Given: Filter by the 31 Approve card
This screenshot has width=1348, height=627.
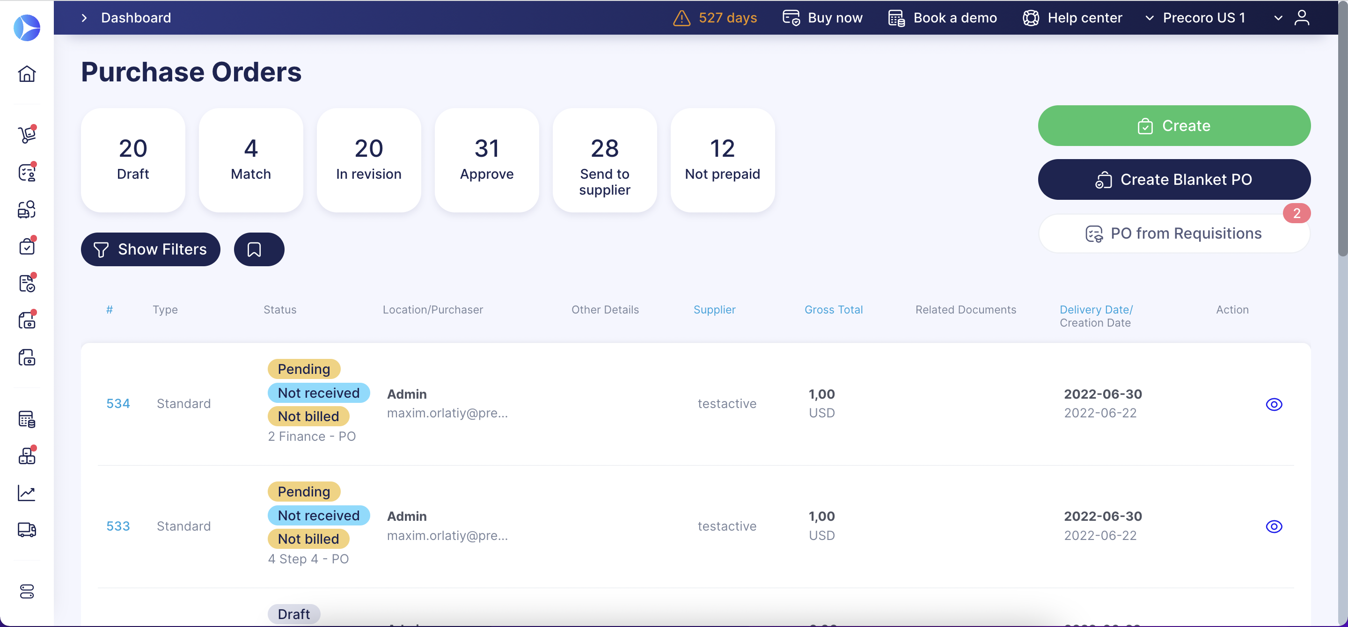Looking at the screenshot, I should pyautogui.click(x=487, y=160).
